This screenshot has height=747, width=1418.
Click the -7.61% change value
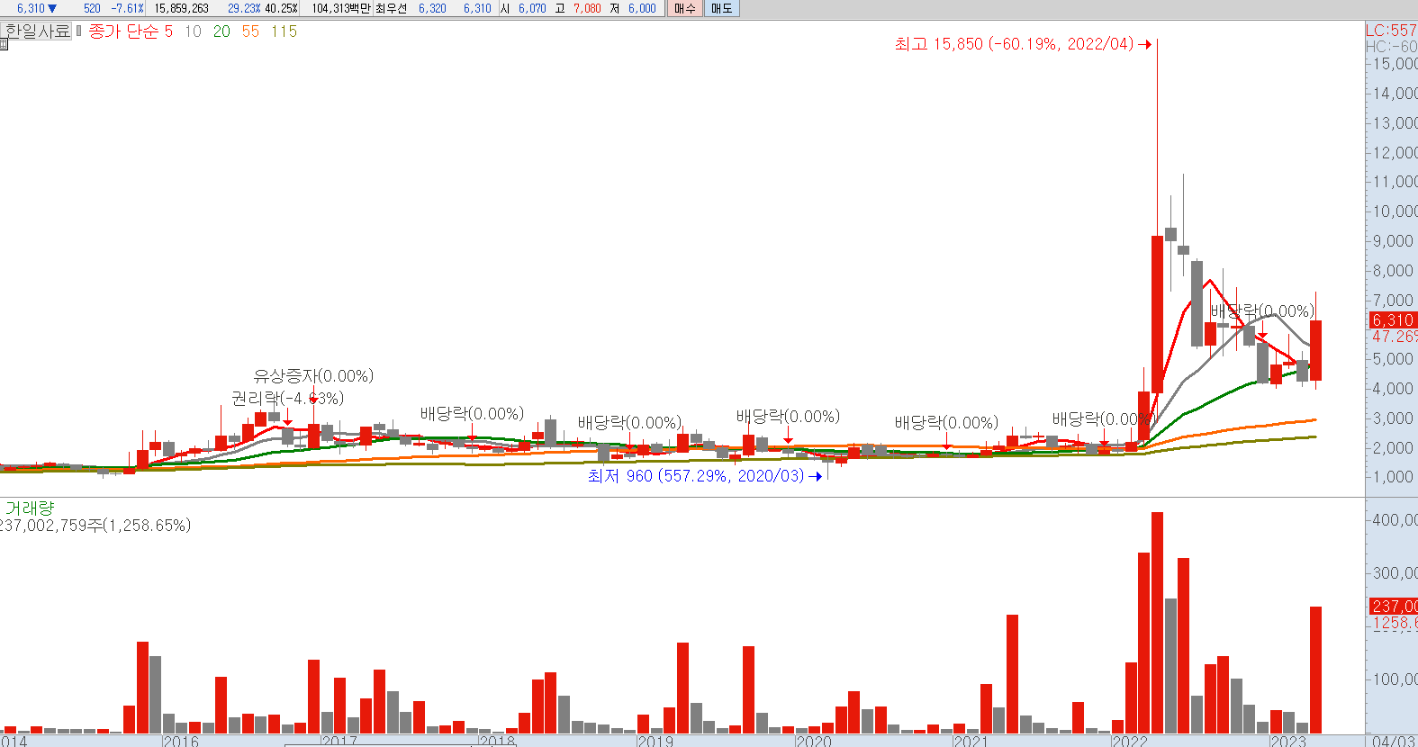click(x=127, y=8)
